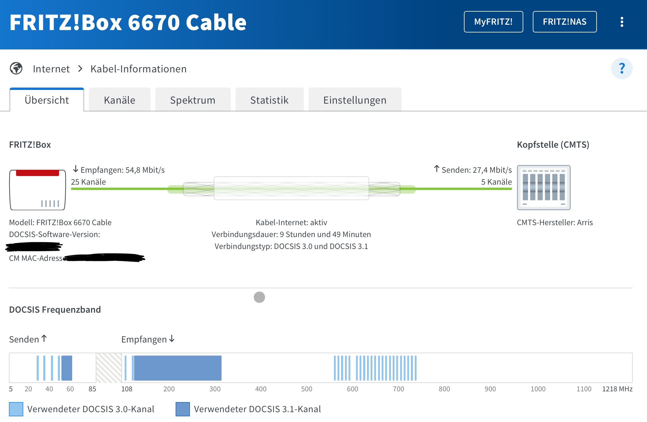Click the Internet breadcrumb link

[51, 69]
